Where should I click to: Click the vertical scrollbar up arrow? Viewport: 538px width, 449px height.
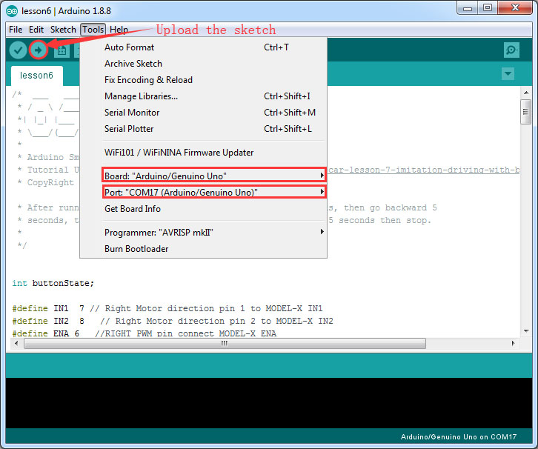point(526,93)
